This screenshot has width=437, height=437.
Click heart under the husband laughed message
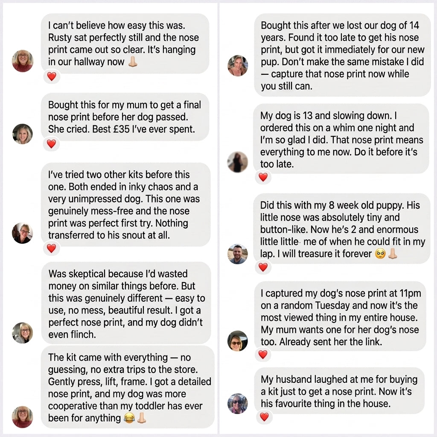pyautogui.click(x=264, y=417)
